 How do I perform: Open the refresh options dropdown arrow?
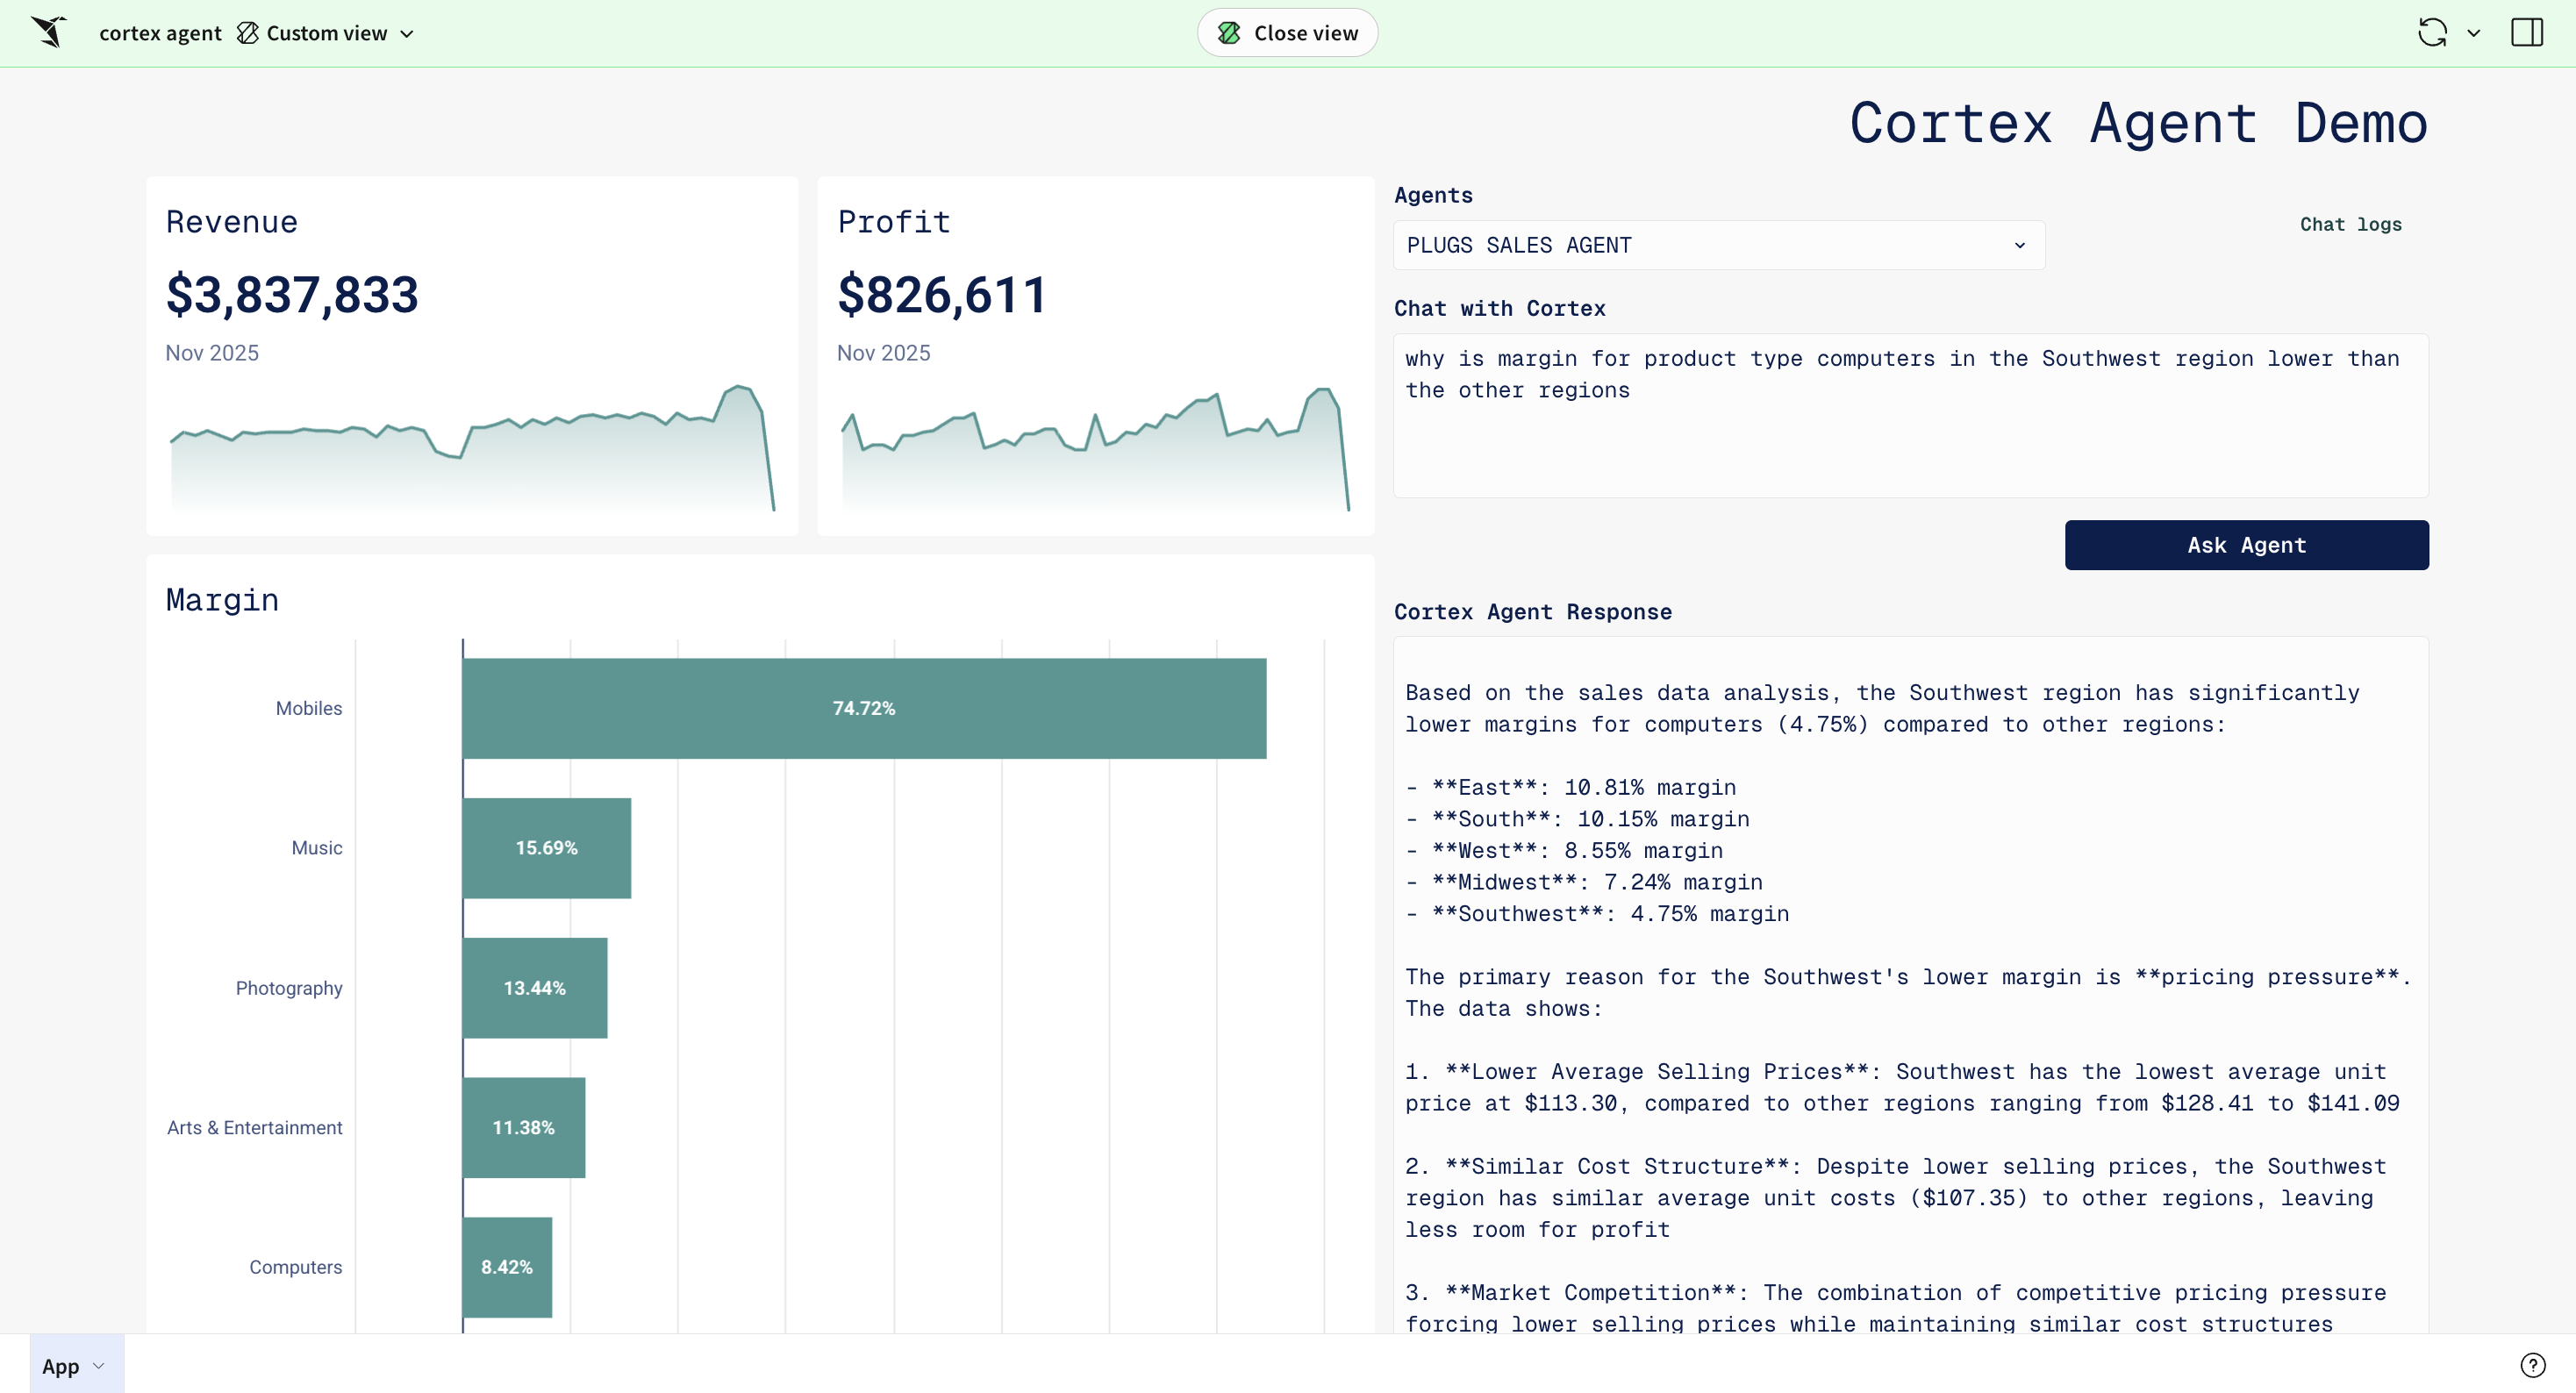2474,33
